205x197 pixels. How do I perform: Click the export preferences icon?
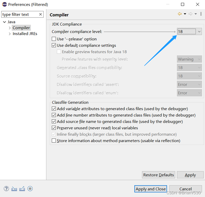click(22, 189)
